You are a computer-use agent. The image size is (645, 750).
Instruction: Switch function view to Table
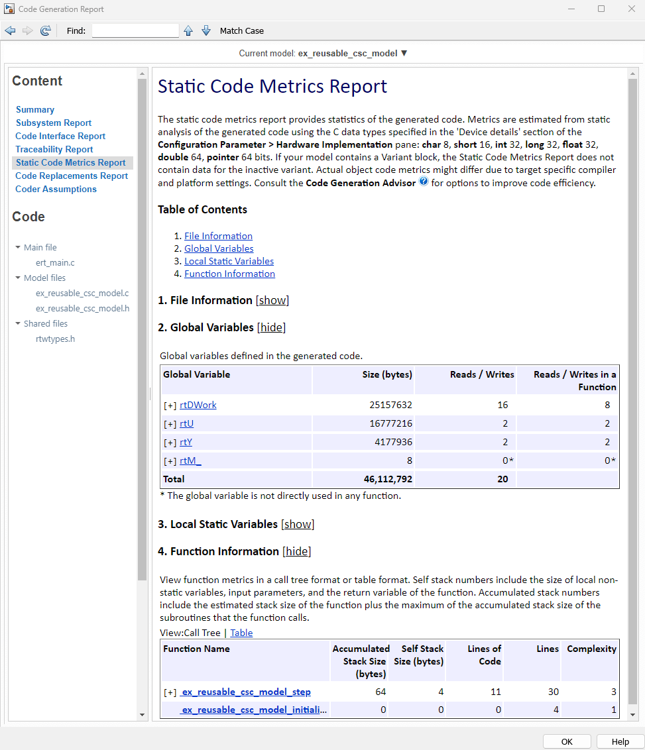click(x=241, y=633)
